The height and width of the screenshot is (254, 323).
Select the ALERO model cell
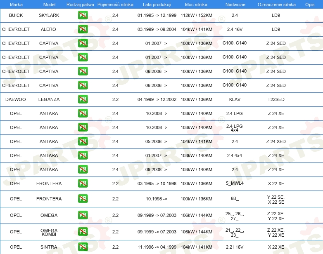coord(48,29)
